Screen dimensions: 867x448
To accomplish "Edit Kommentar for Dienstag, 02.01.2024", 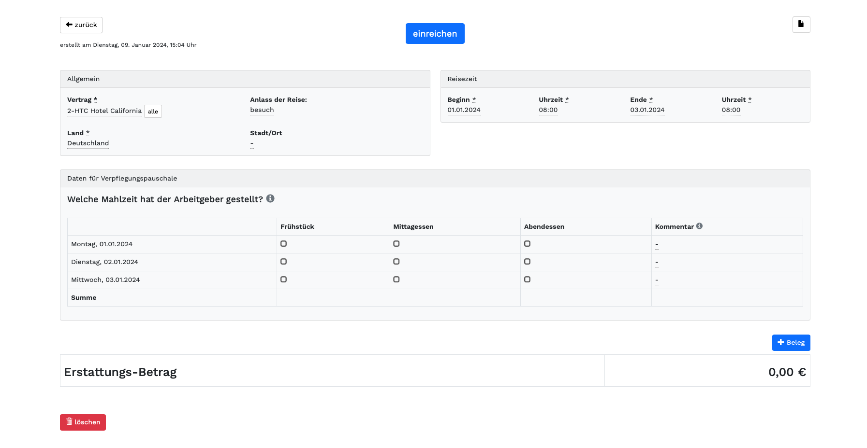I will tap(657, 262).
